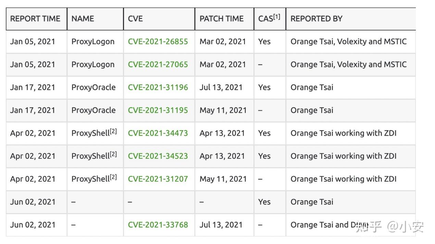
Task: Click the Orange Tsai, Volexity and MSTIC cell for CVE-2021-26855
Action: click(348, 42)
